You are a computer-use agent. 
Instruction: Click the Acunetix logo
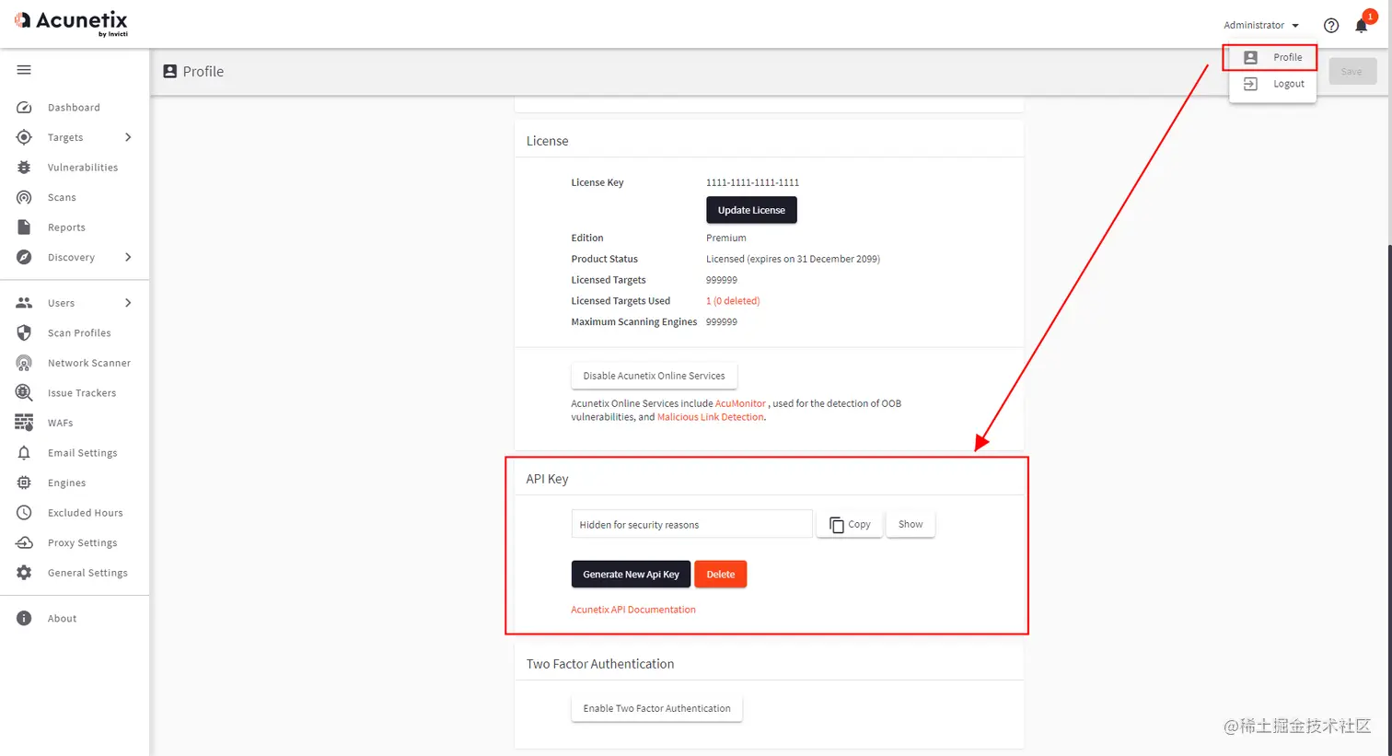tap(71, 22)
